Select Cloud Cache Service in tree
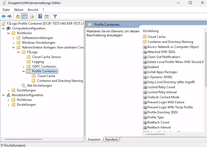 tap(46, 57)
